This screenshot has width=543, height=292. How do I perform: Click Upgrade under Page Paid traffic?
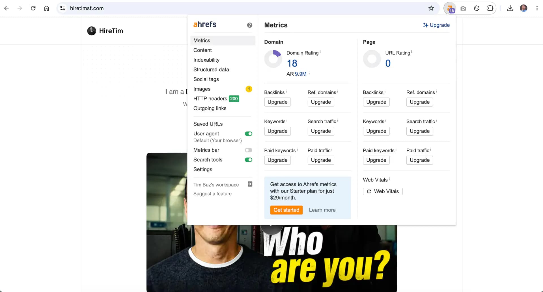(420, 160)
